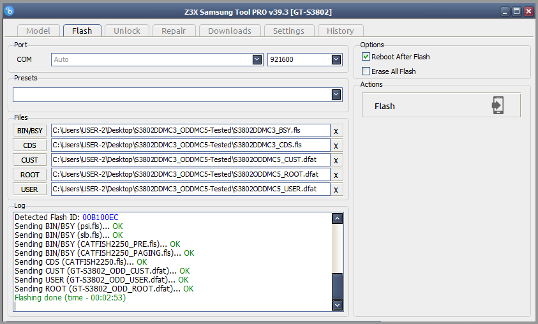Click the ROOT file browse button

coord(30,175)
